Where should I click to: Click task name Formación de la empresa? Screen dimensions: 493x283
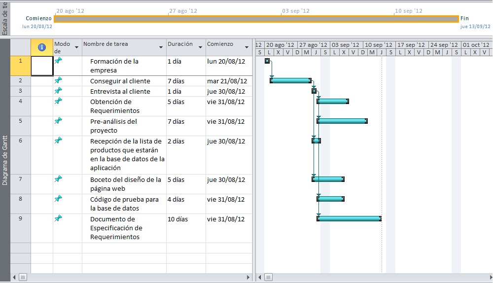coord(114,66)
